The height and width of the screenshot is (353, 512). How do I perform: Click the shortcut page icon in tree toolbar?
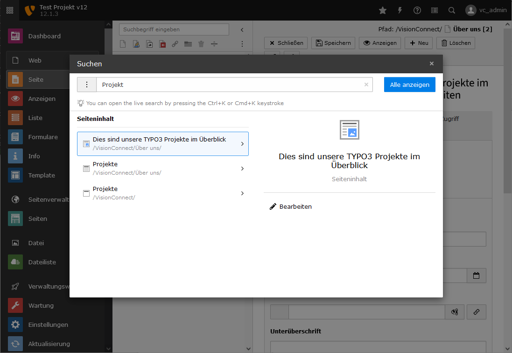tap(149, 44)
